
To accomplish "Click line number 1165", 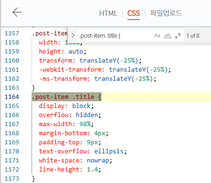I will point(12,106).
